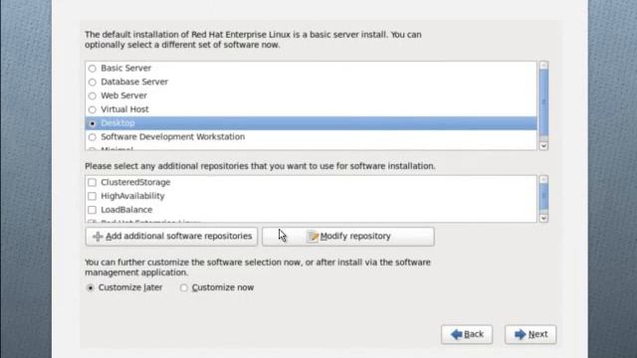
Task: Pick the Virtual Host radio button
Action: (93, 110)
